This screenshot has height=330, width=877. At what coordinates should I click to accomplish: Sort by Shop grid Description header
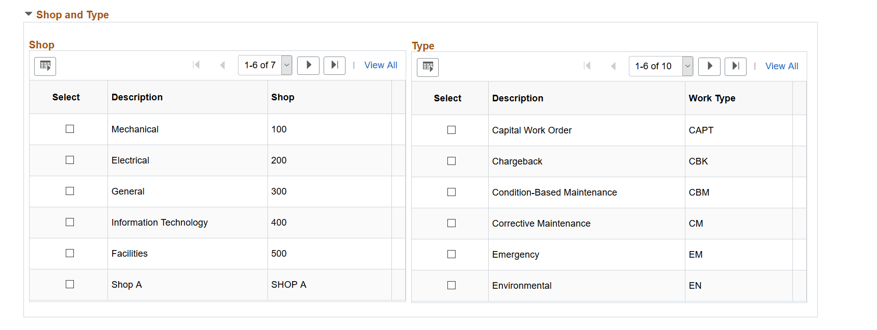tap(137, 97)
